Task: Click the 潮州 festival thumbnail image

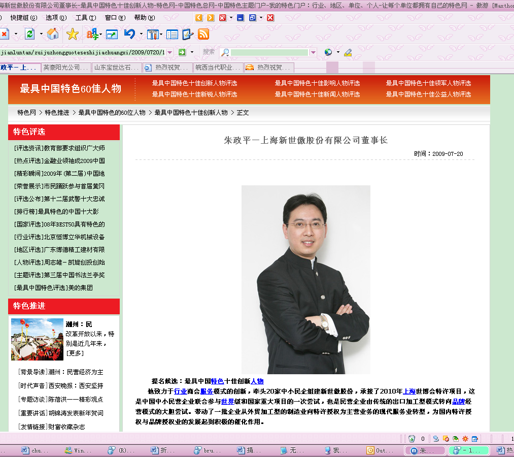Action: [37, 339]
